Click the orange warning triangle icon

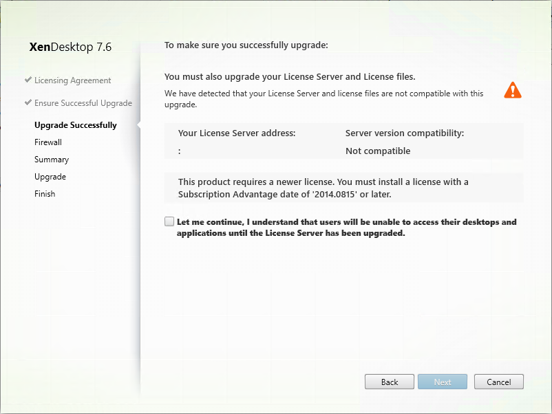click(513, 90)
